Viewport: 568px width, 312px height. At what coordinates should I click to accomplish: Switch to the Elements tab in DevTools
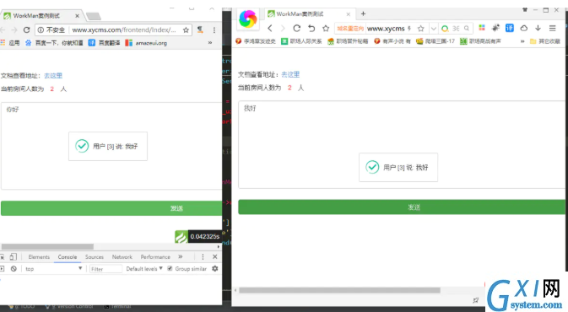[x=39, y=257]
